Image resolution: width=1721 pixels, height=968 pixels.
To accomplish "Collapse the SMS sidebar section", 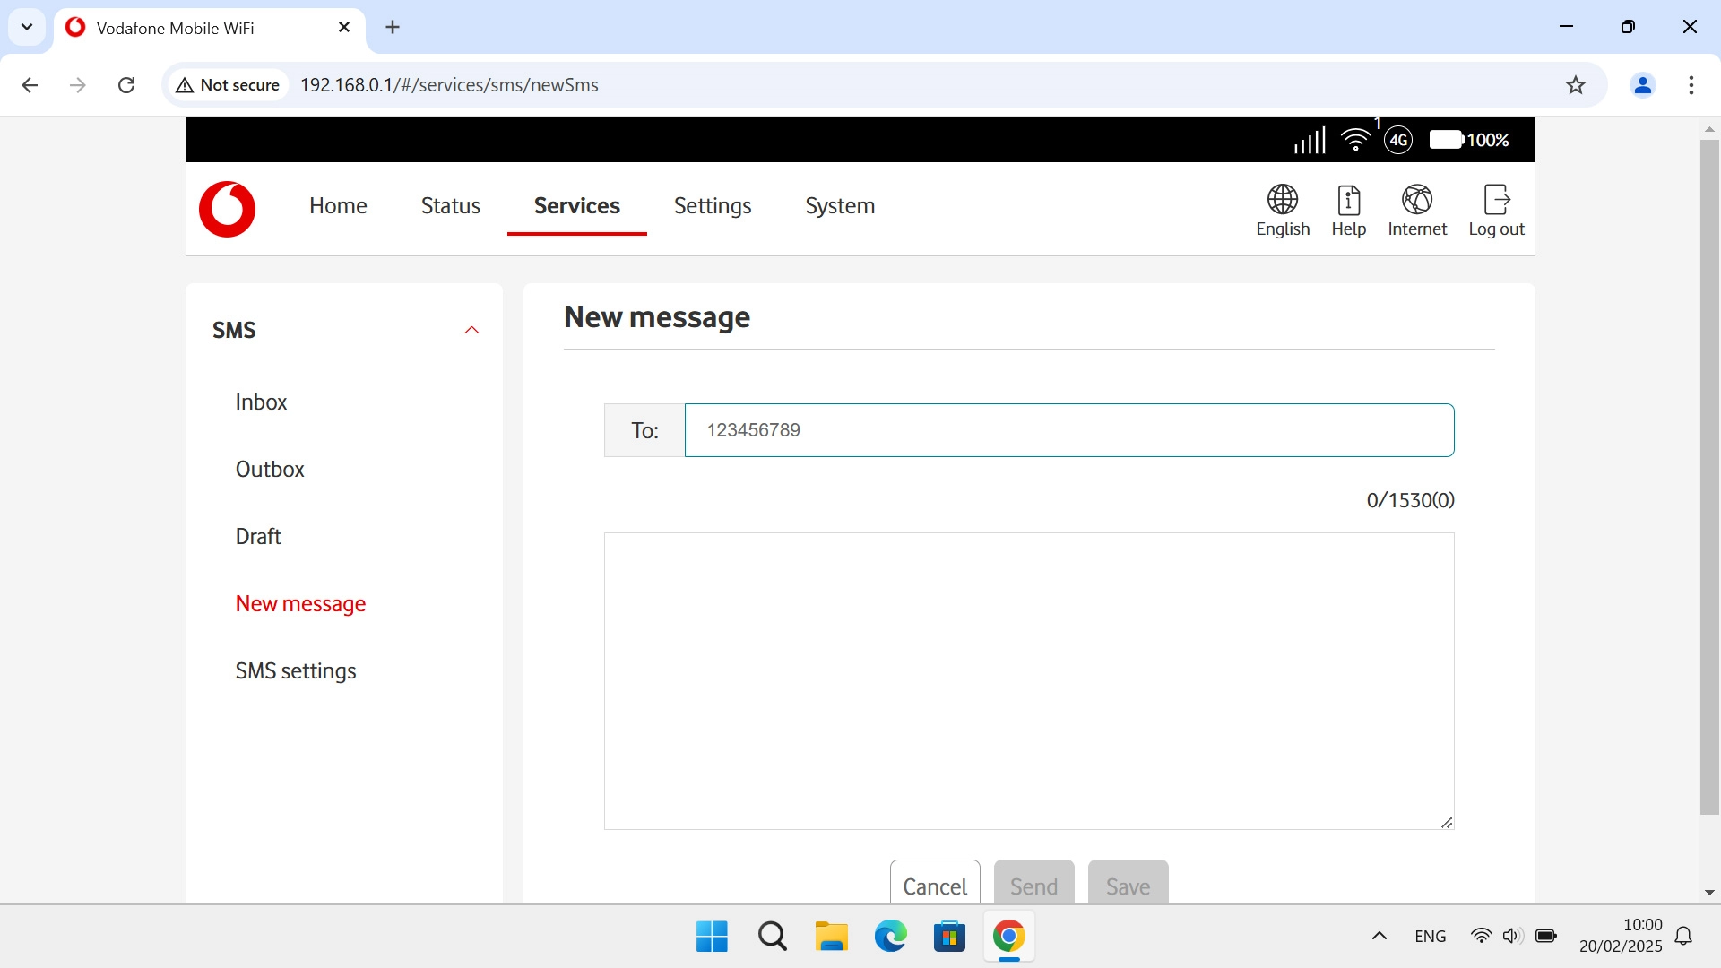I will tap(471, 331).
